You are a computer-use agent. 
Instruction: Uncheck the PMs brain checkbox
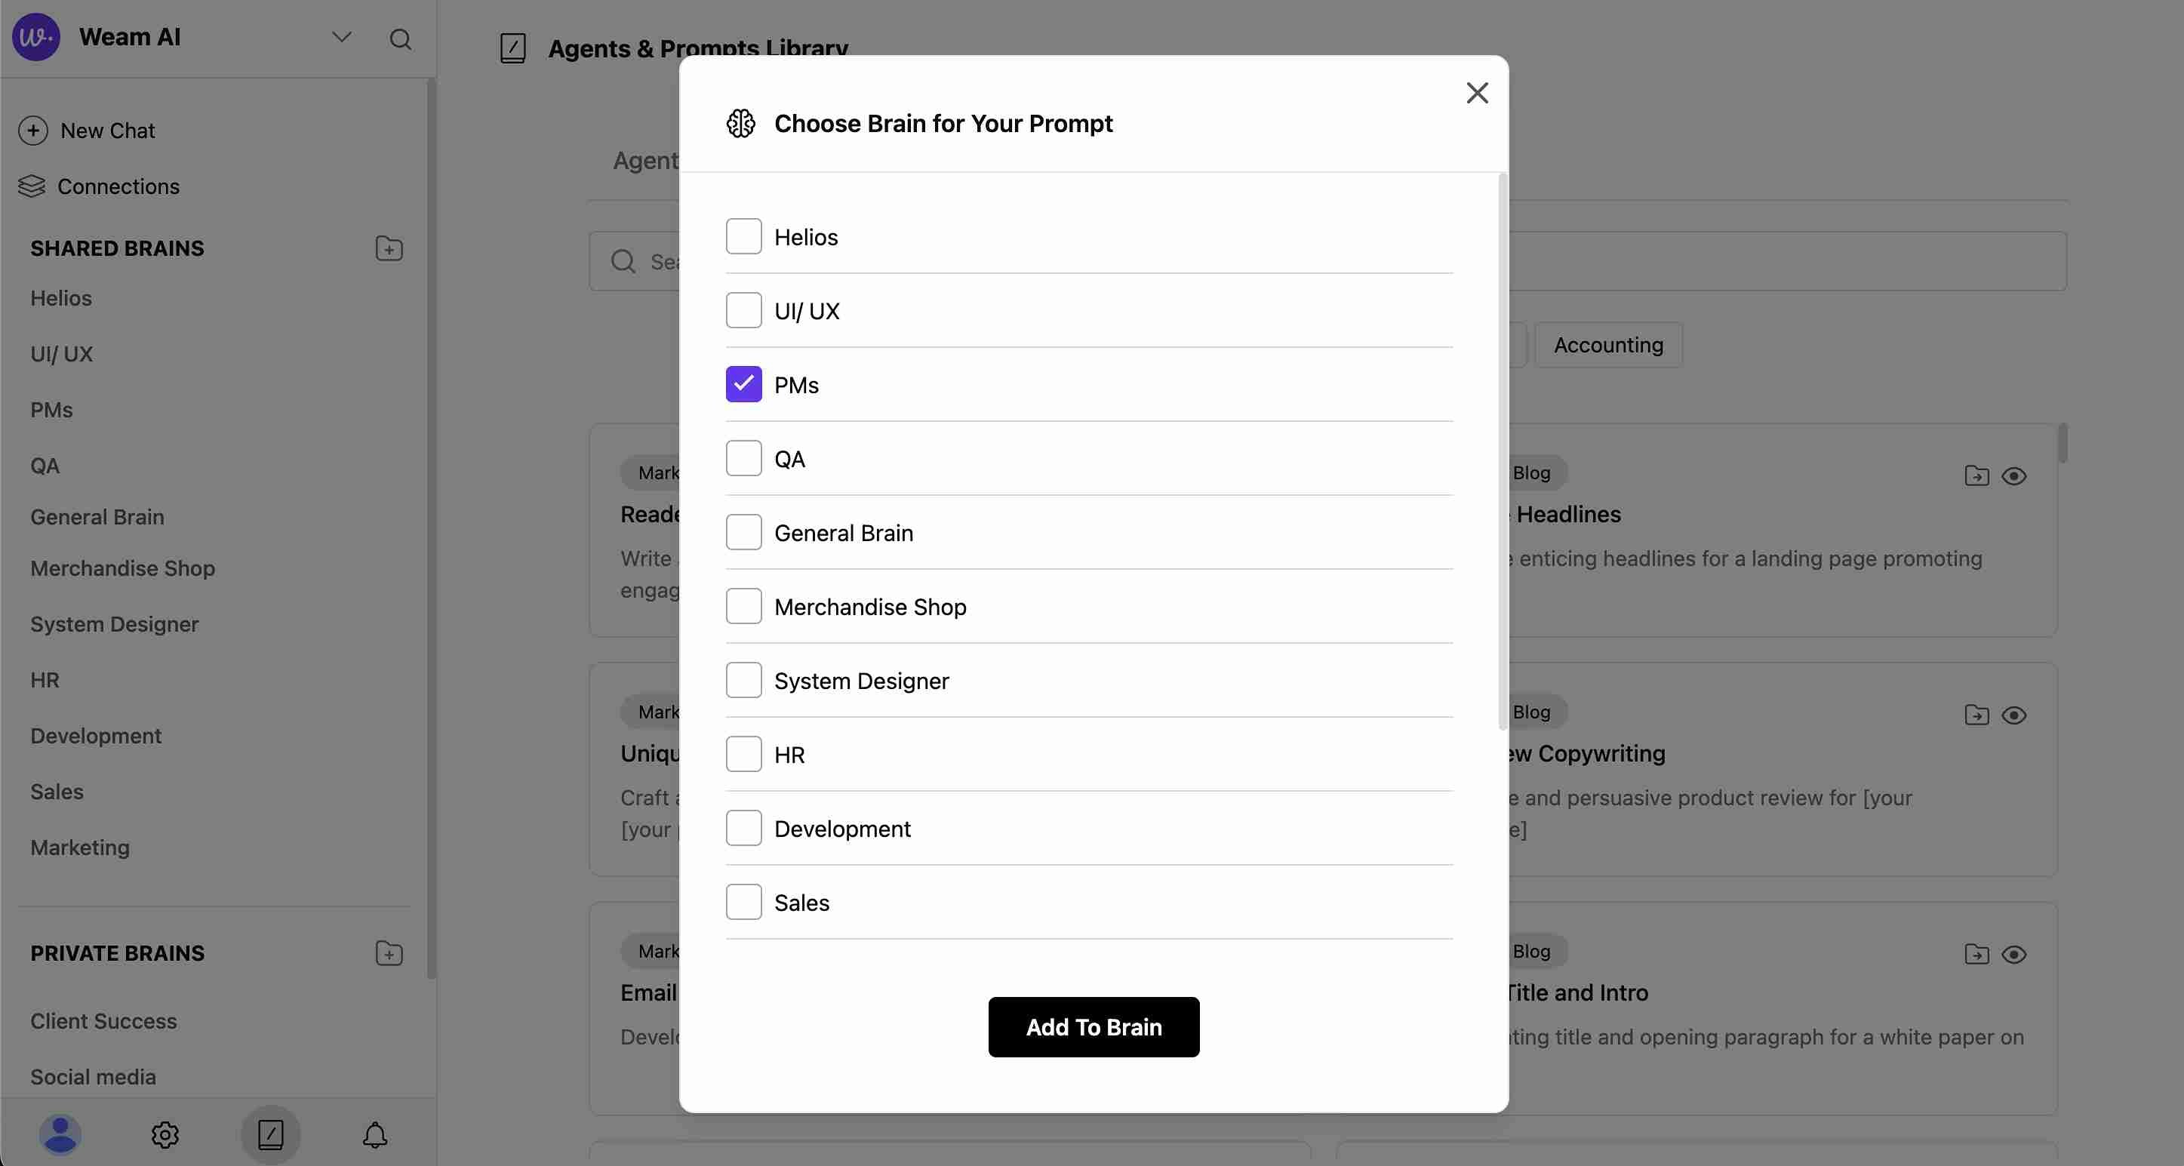pyautogui.click(x=743, y=384)
